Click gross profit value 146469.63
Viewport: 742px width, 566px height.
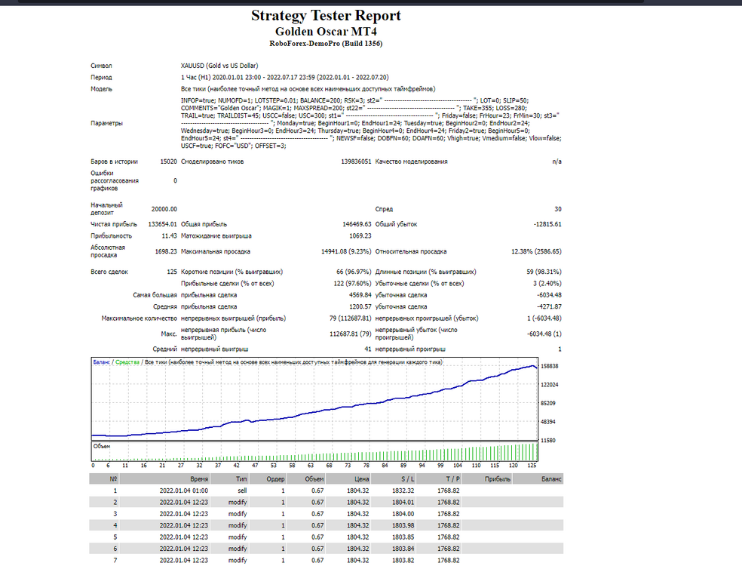[357, 224]
